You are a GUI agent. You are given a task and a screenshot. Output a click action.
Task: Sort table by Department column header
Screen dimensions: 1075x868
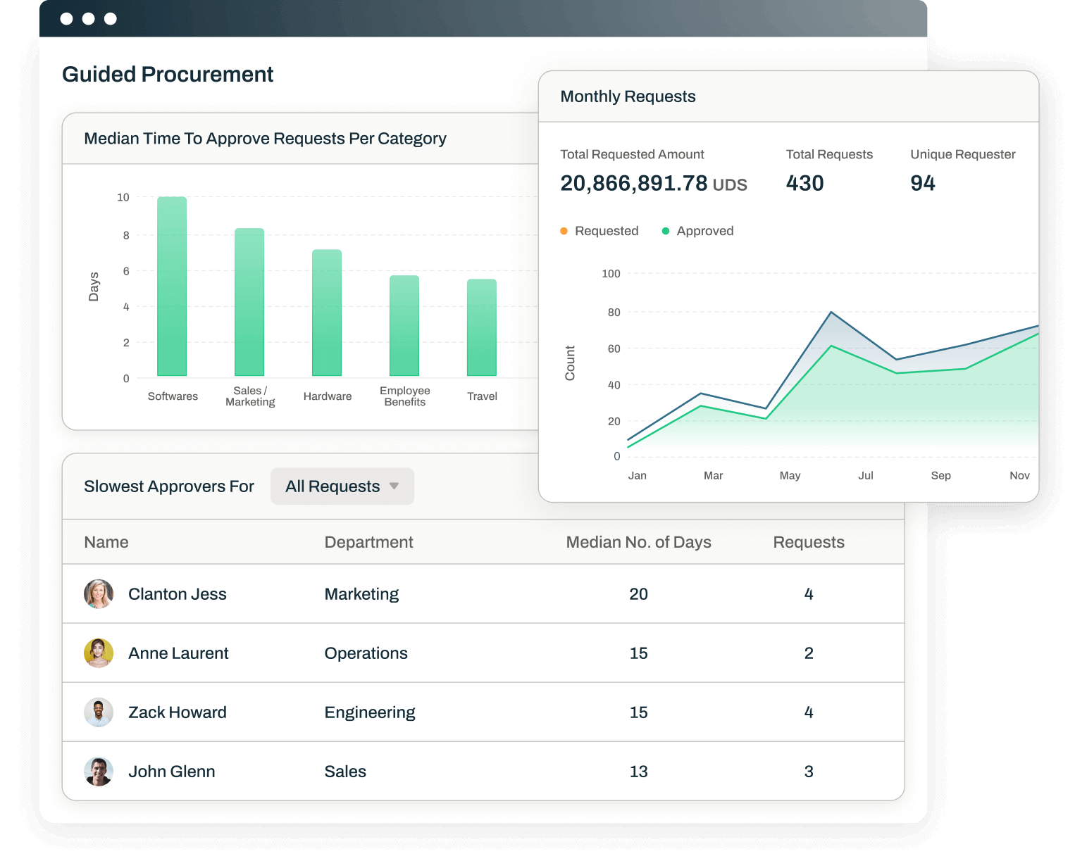(x=368, y=542)
